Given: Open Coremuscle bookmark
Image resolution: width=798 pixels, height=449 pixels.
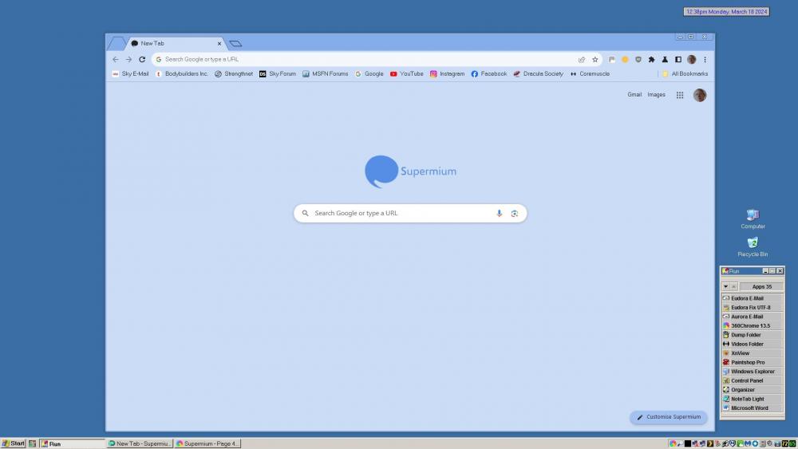Looking at the screenshot, I should click(590, 74).
